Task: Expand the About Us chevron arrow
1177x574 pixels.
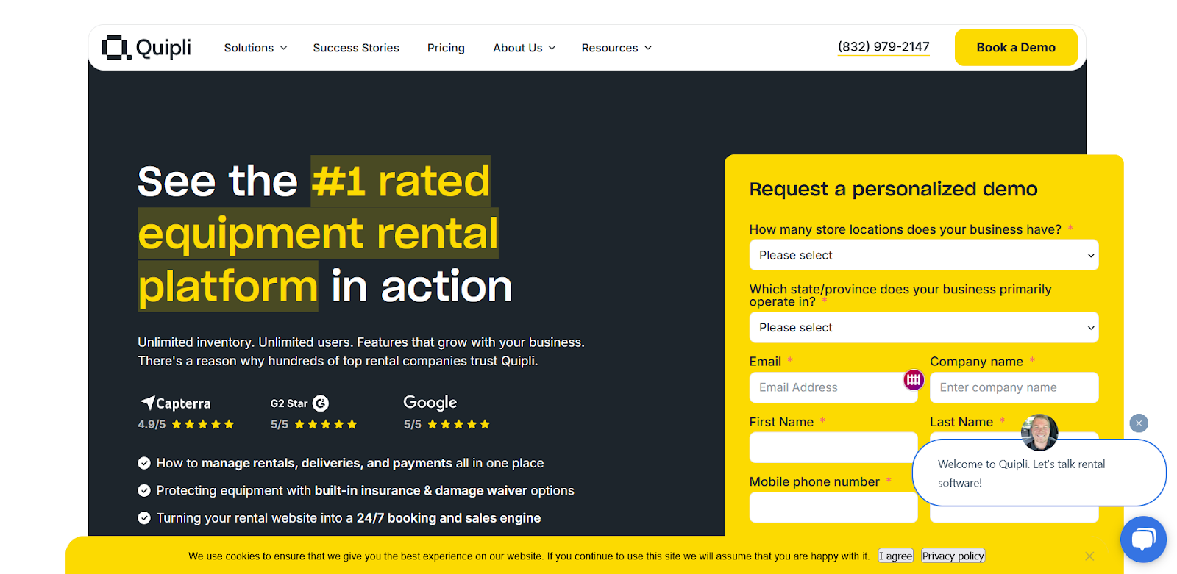Action: click(552, 48)
